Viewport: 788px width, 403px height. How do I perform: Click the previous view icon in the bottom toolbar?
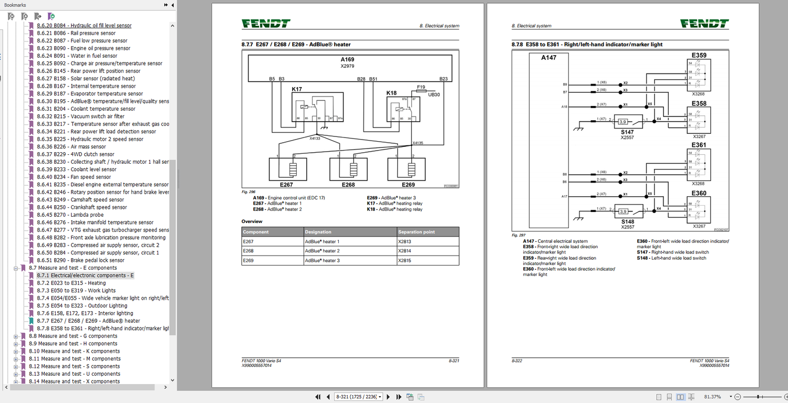coord(409,397)
